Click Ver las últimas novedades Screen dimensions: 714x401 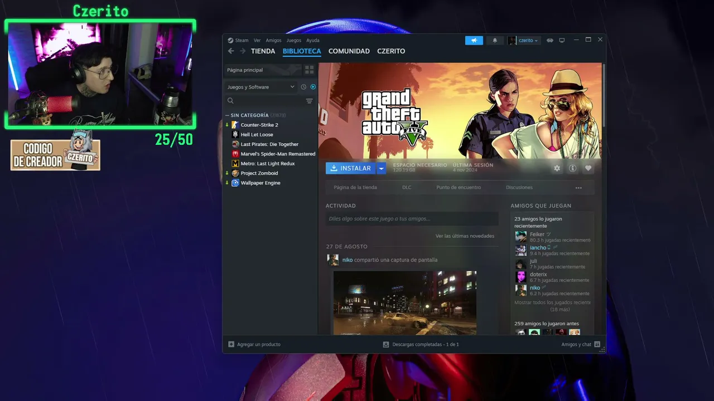[x=465, y=236]
